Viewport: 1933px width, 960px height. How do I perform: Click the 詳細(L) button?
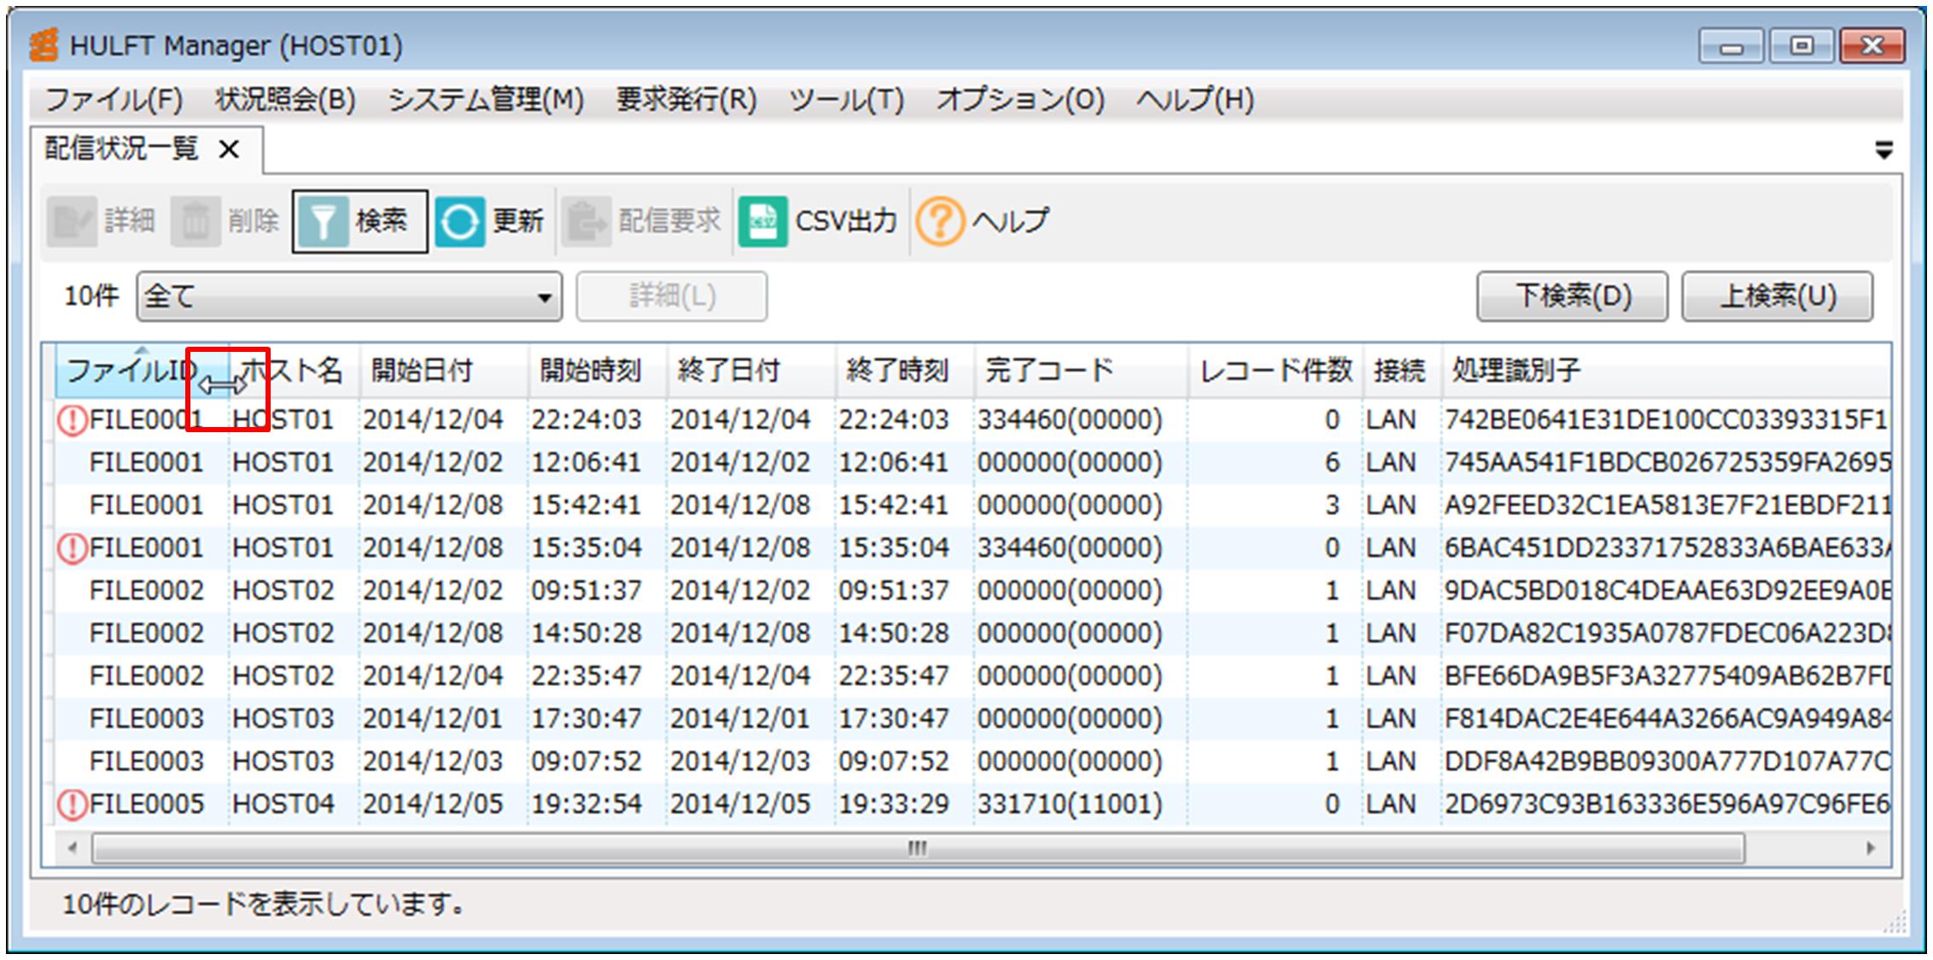672,296
